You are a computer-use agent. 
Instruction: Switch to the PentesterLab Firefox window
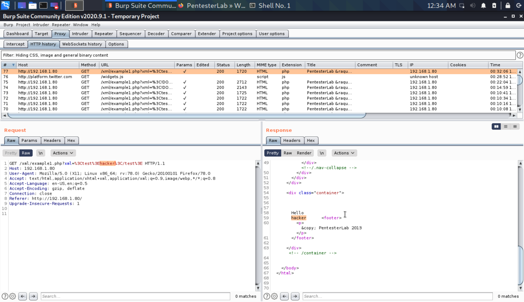[212, 6]
